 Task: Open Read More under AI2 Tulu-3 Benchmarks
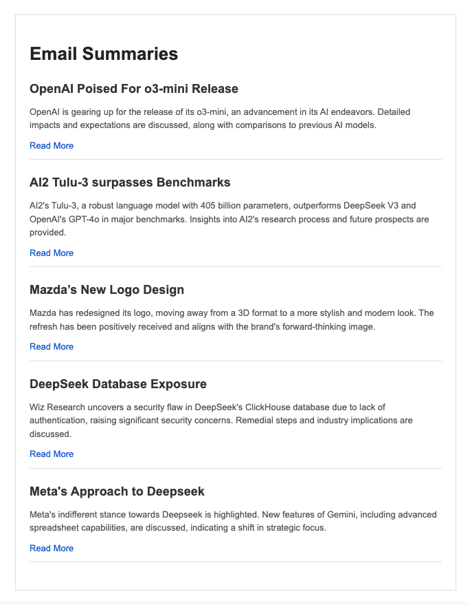click(x=52, y=253)
